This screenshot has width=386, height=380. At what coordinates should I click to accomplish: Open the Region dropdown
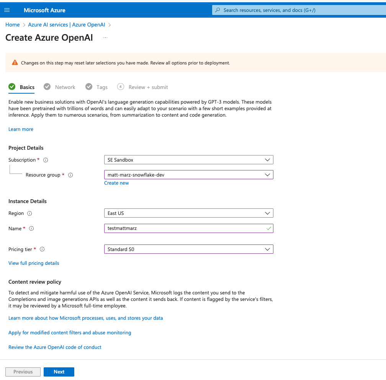coord(268,213)
